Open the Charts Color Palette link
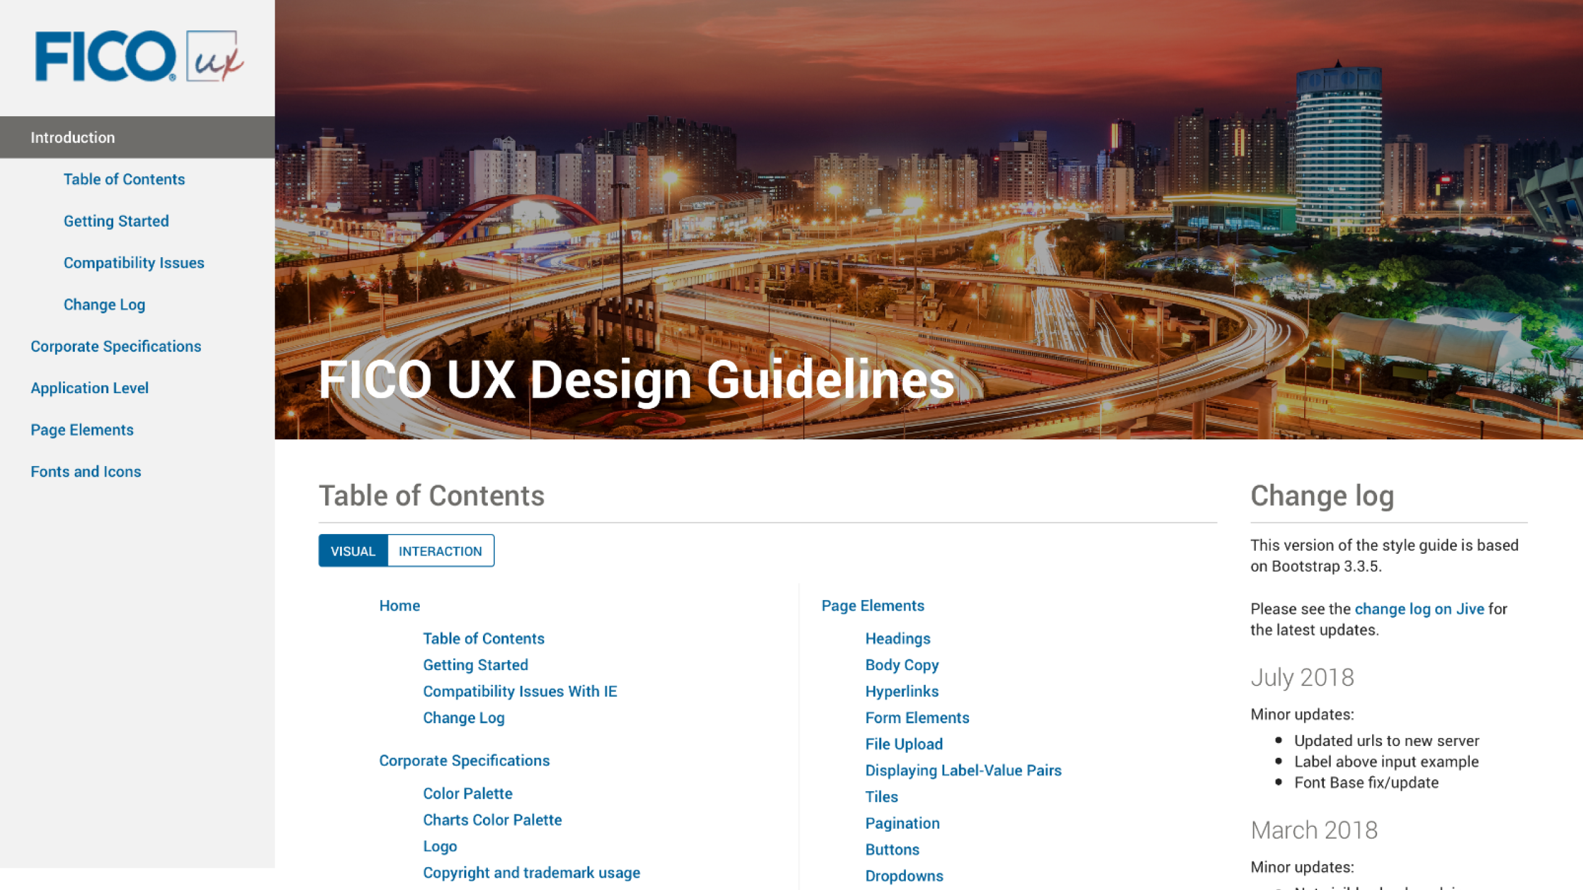Image resolution: width=1583 pixels, height=890 pixels. [x=492, y=820]
